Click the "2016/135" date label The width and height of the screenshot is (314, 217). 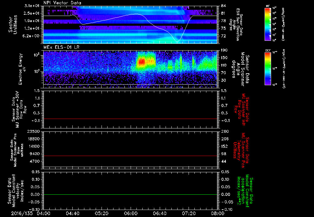[22, 213]
